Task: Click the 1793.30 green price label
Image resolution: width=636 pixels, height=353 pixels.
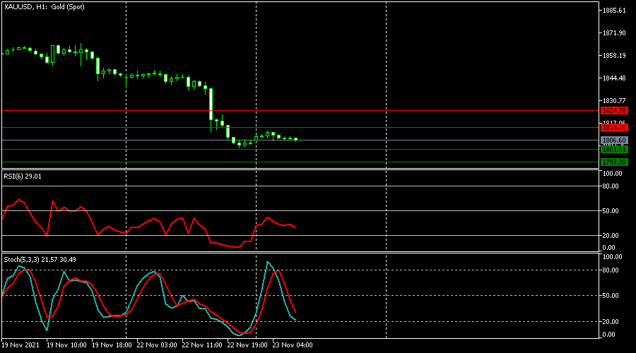Action: point(614,162)
